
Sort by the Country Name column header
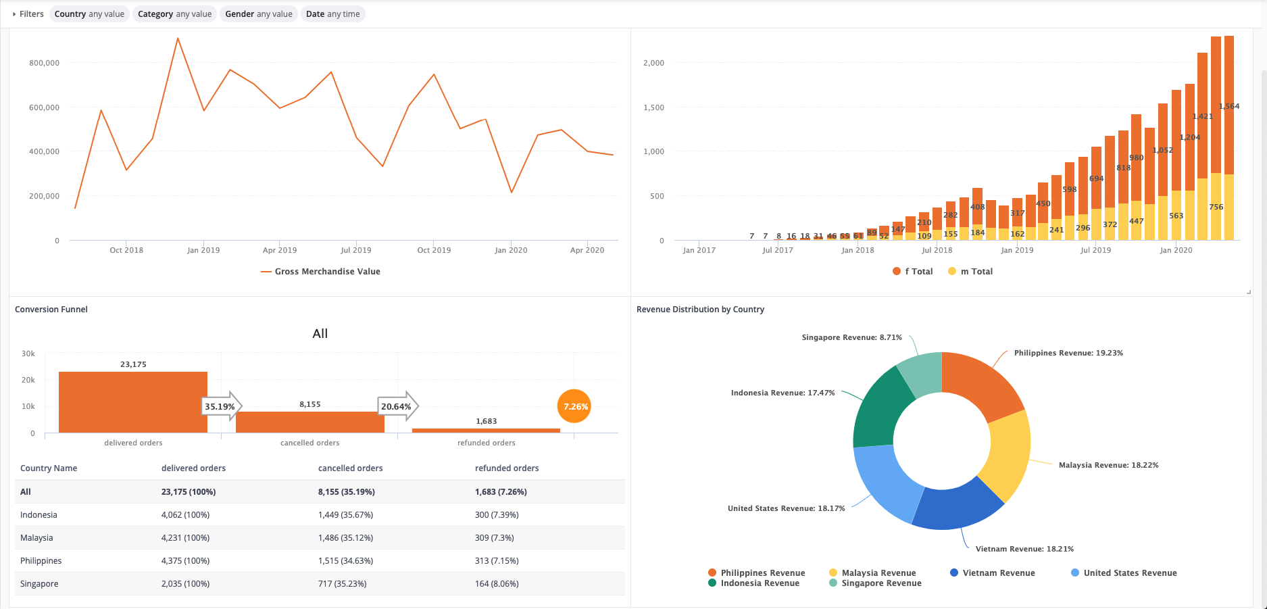49,468
